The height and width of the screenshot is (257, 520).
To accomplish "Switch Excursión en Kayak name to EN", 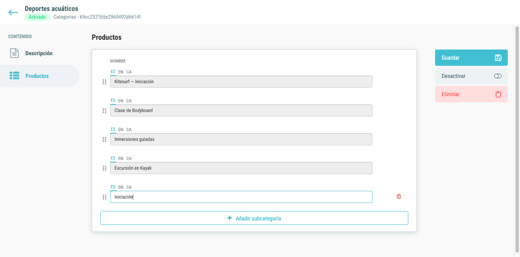I will click(121, 158).
